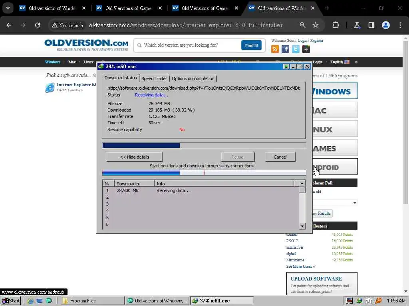Click the OLDVERSION.COM logo

[86, 45]
